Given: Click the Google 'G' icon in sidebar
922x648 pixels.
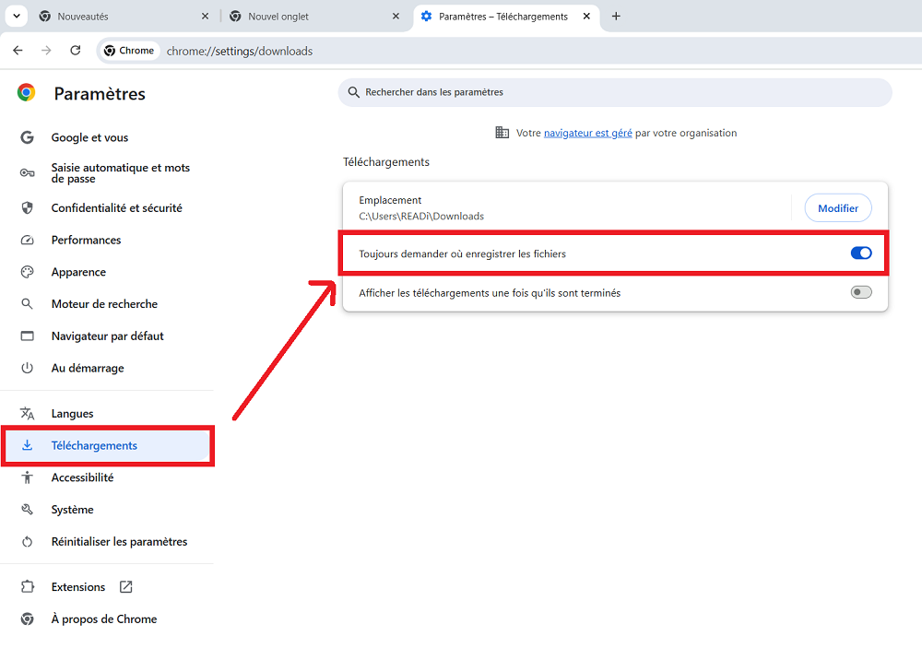Looking at the screenshot, I should [28, 137].
